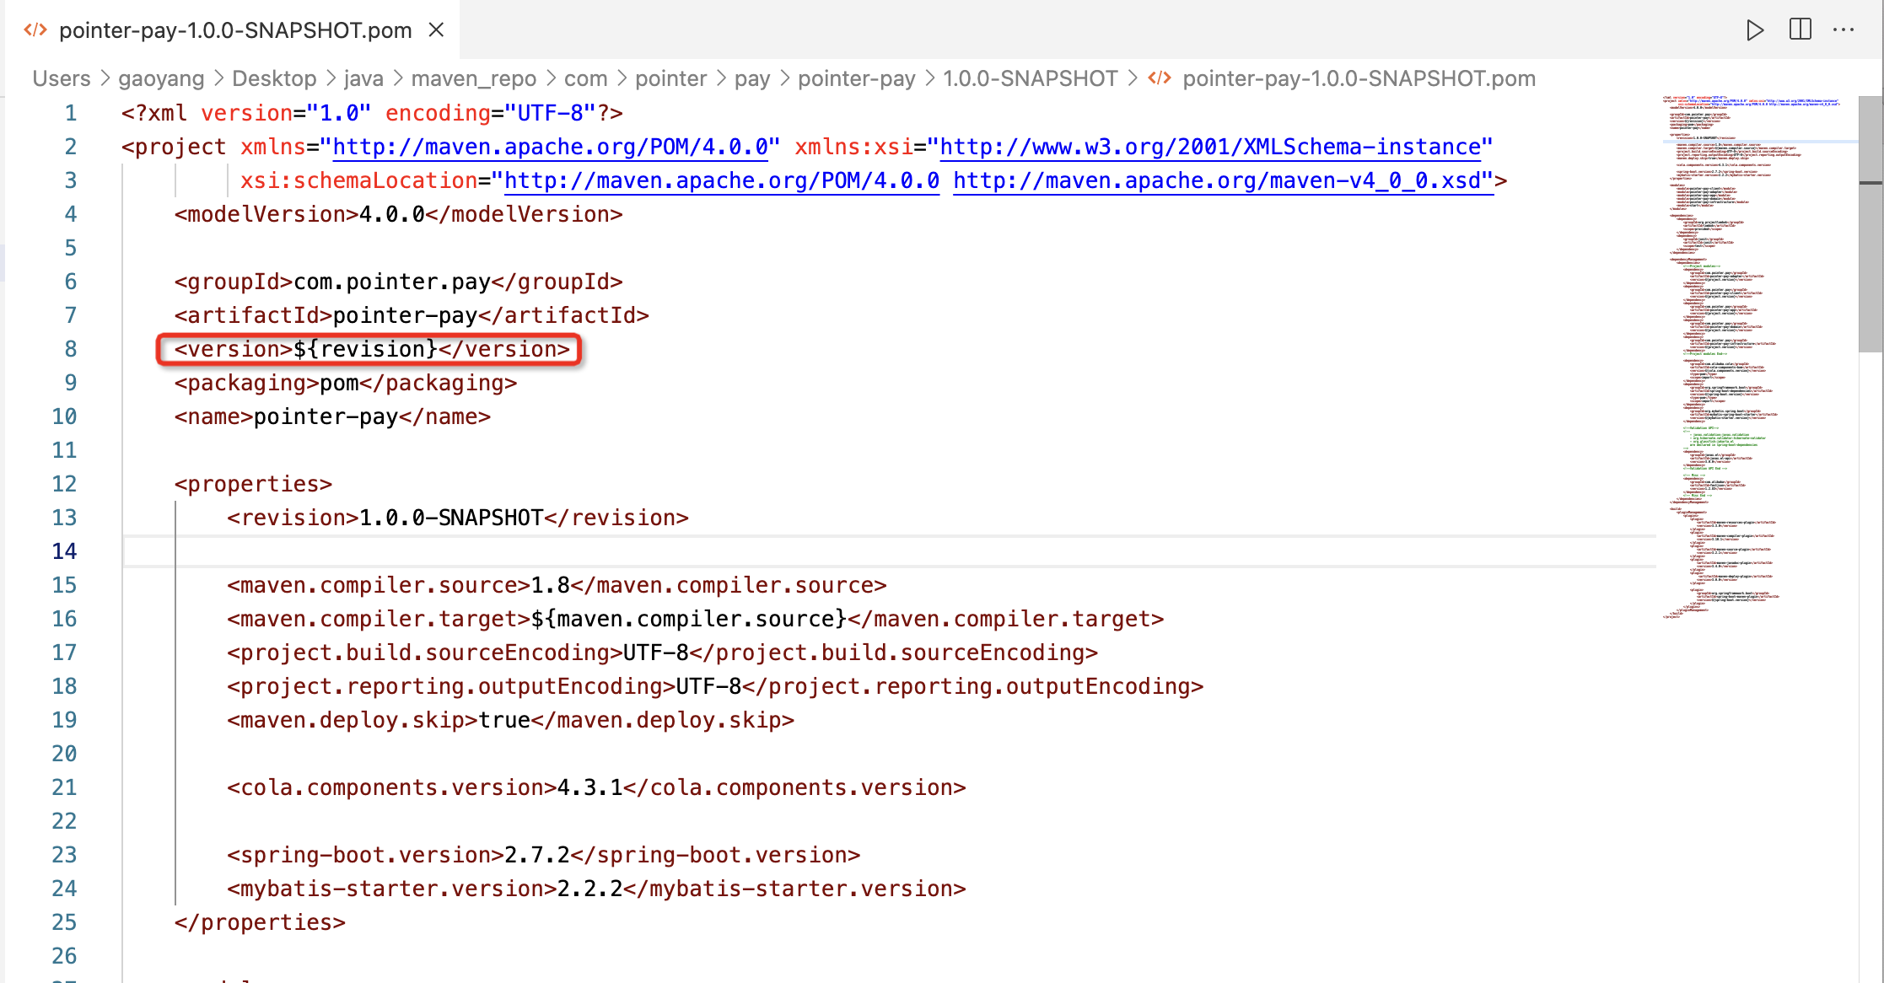Screen dimensions: 1884x983
Task: Open the pay breadcrumb dropdown
Action: (753, 78)
